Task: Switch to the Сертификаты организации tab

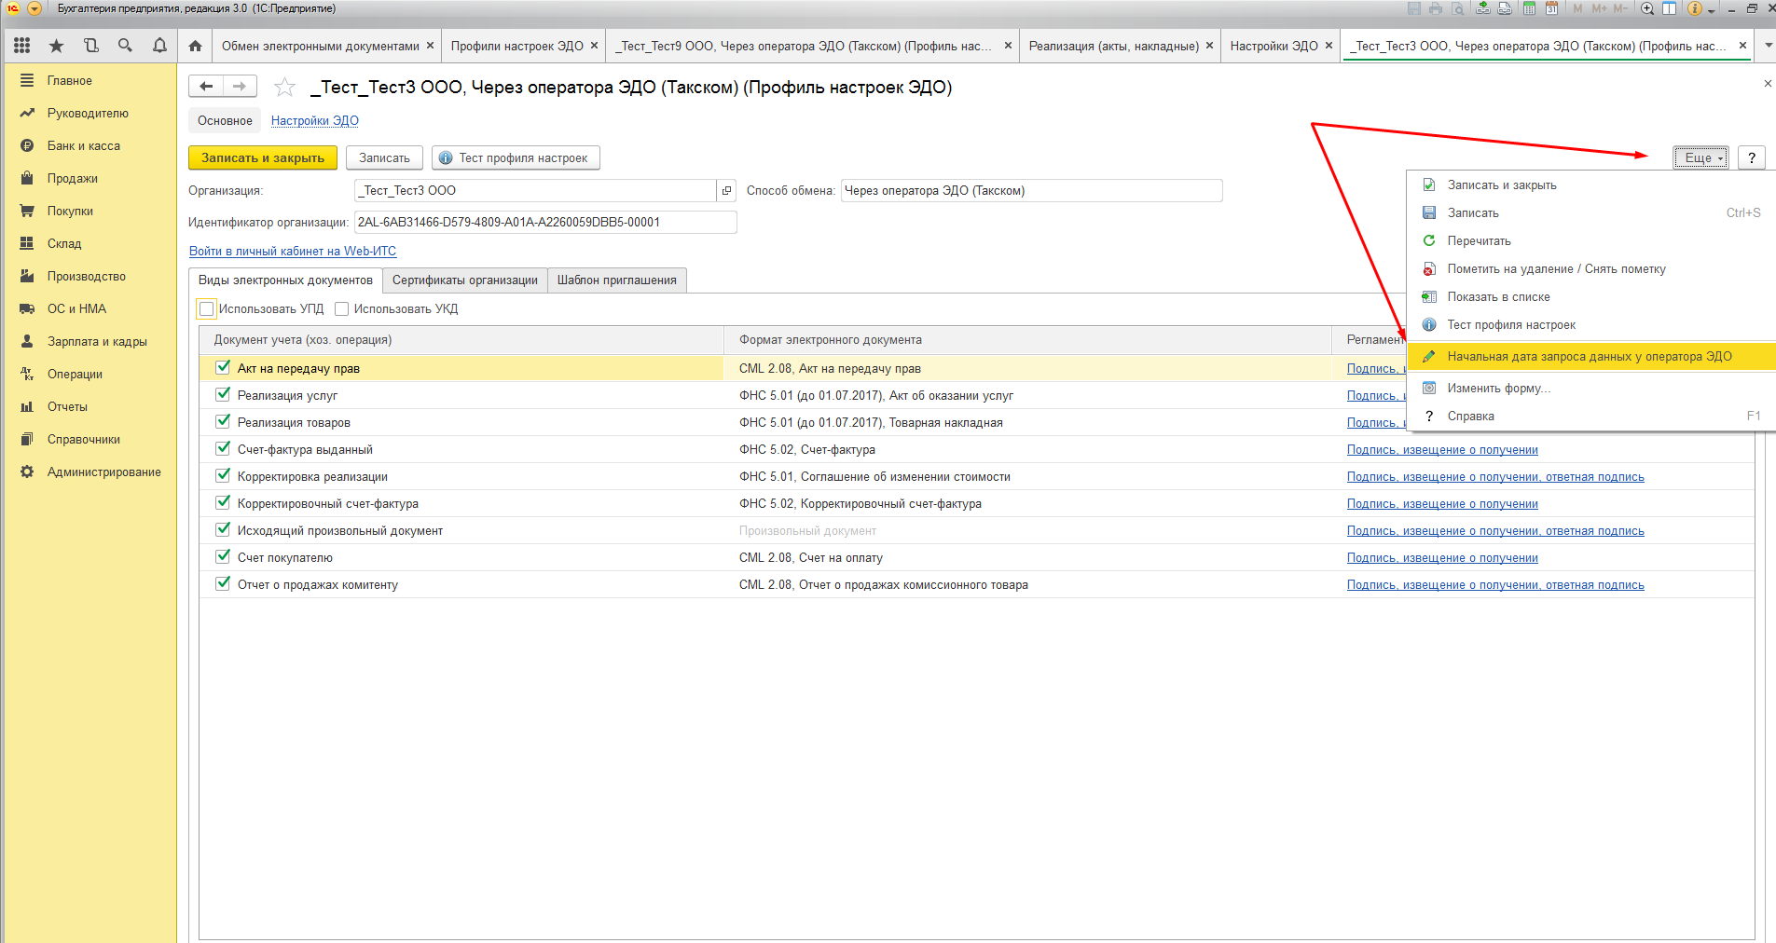Action: coord(464,280)
